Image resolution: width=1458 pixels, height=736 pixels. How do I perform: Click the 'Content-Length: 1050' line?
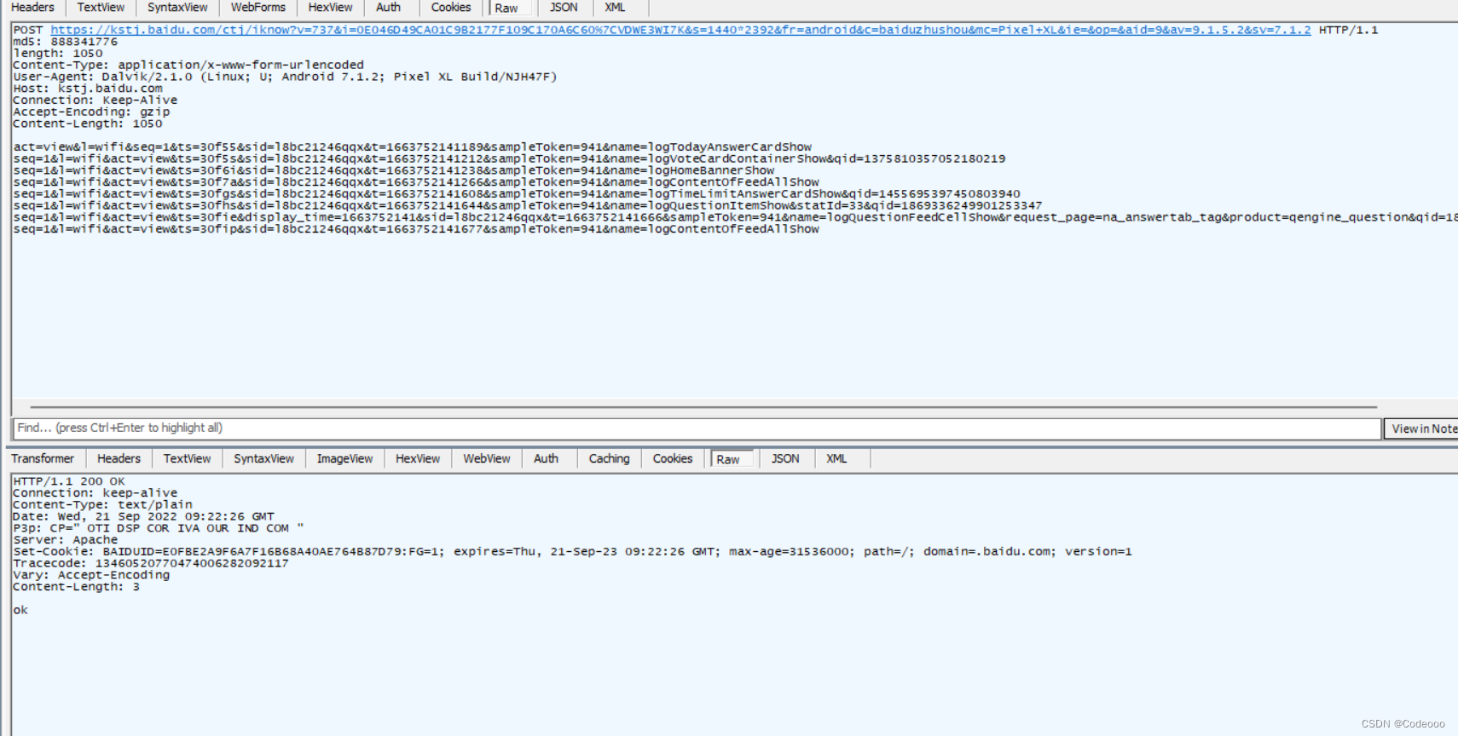click(x=88, y=124)
